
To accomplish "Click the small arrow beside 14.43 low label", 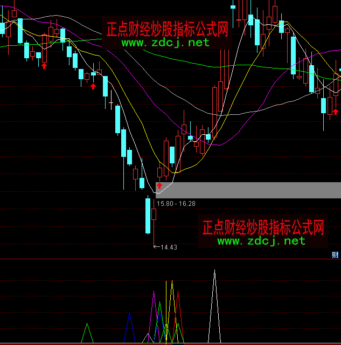I will pos(156,247).
